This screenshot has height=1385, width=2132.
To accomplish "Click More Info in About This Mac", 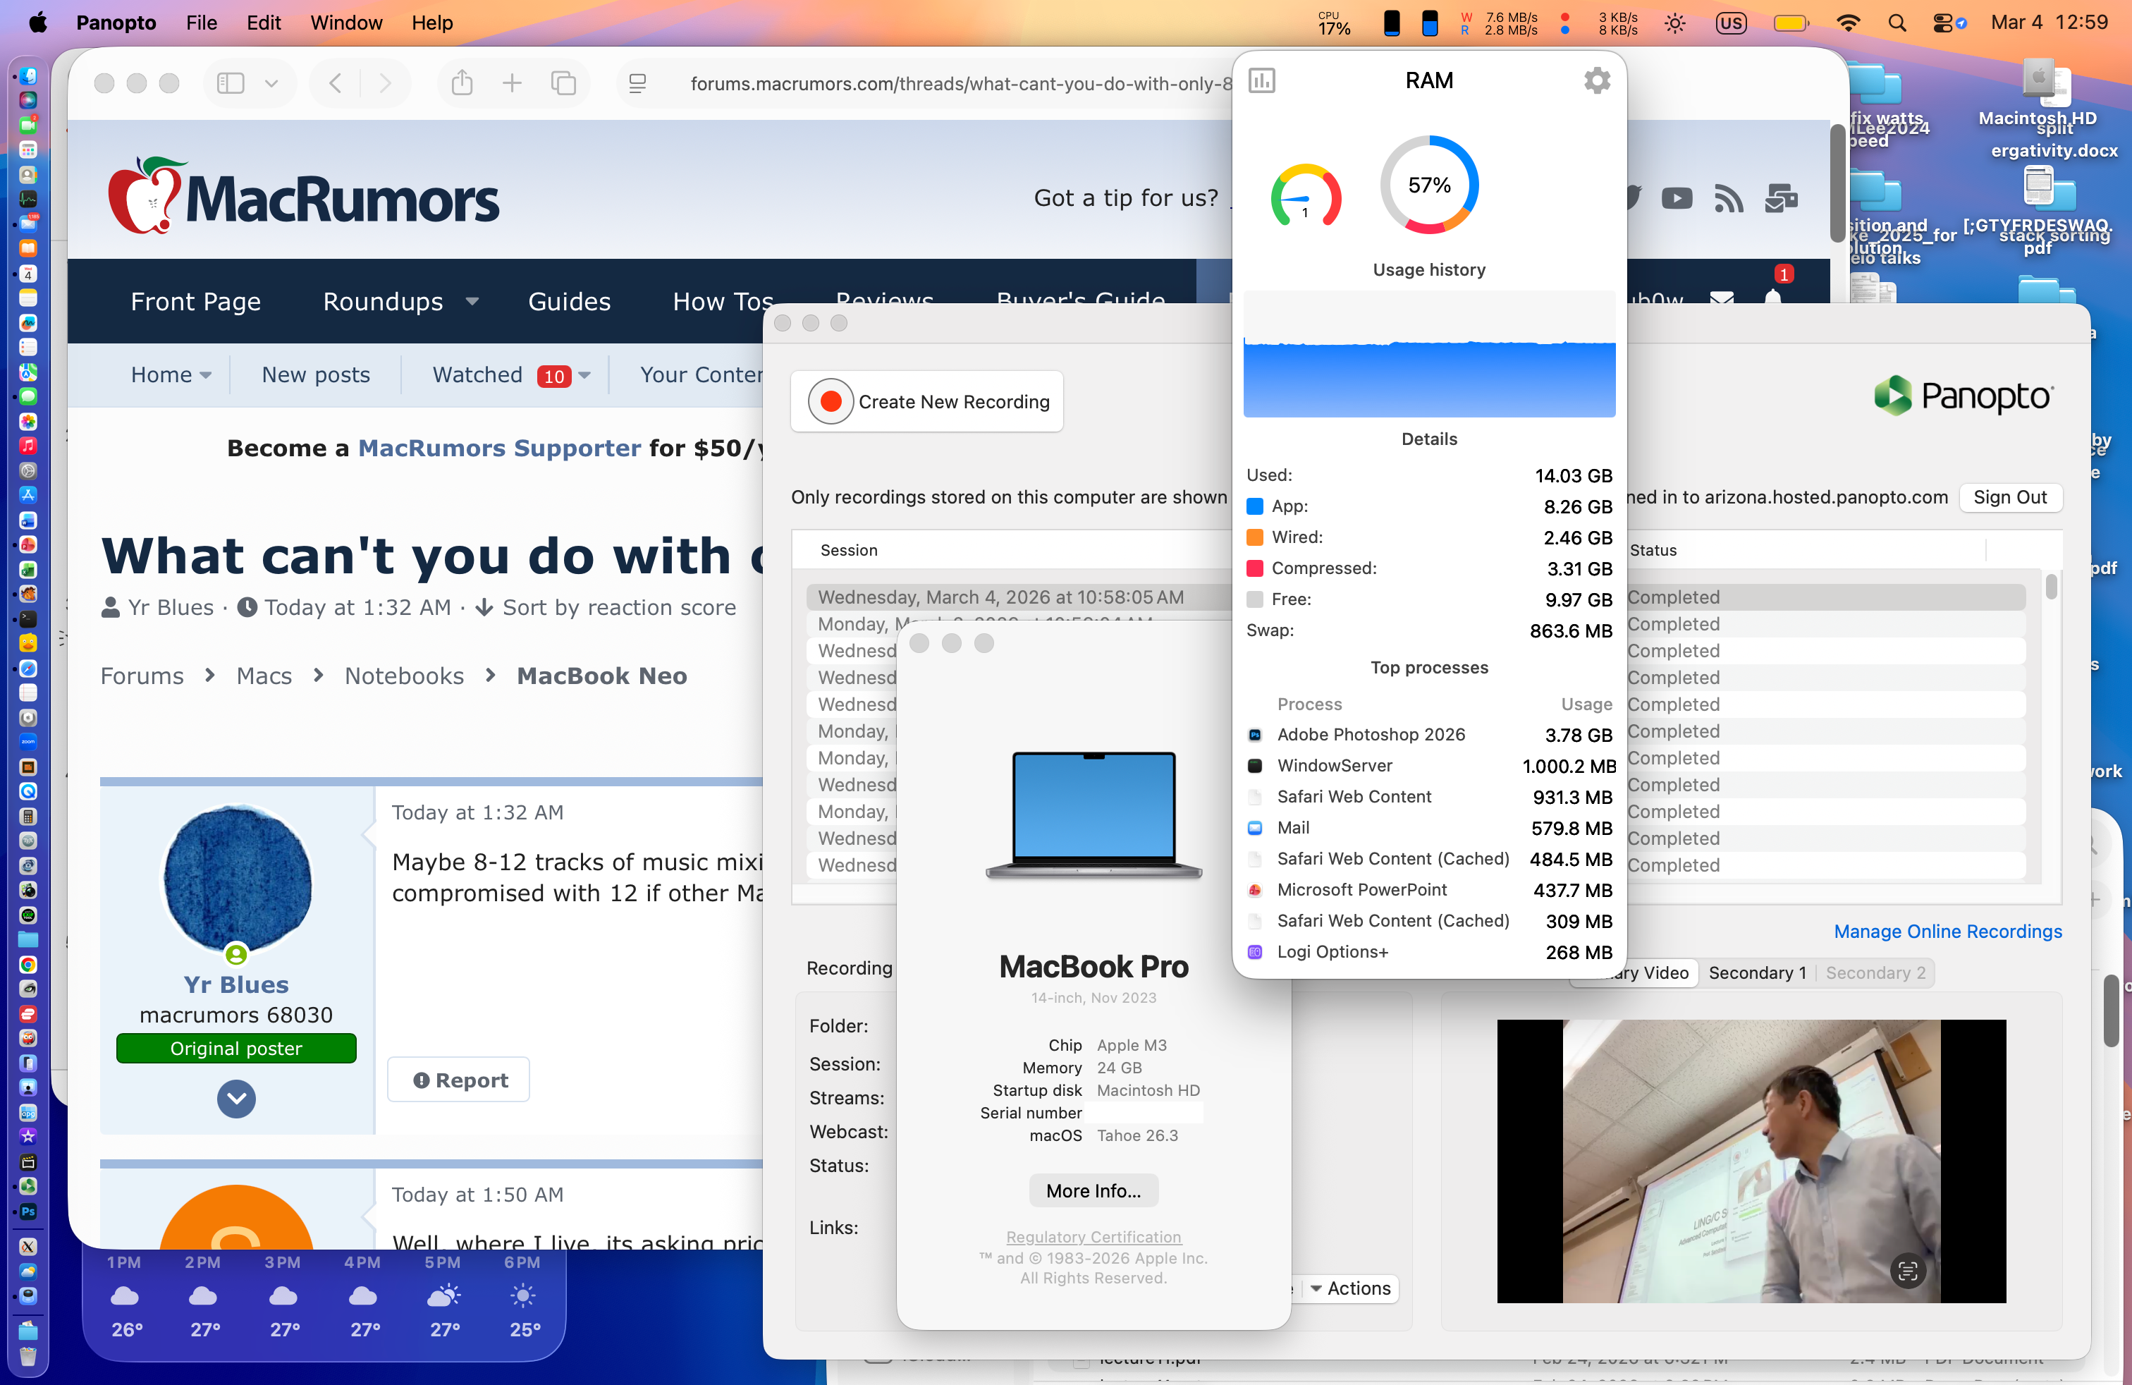I will [1093, 1190].
